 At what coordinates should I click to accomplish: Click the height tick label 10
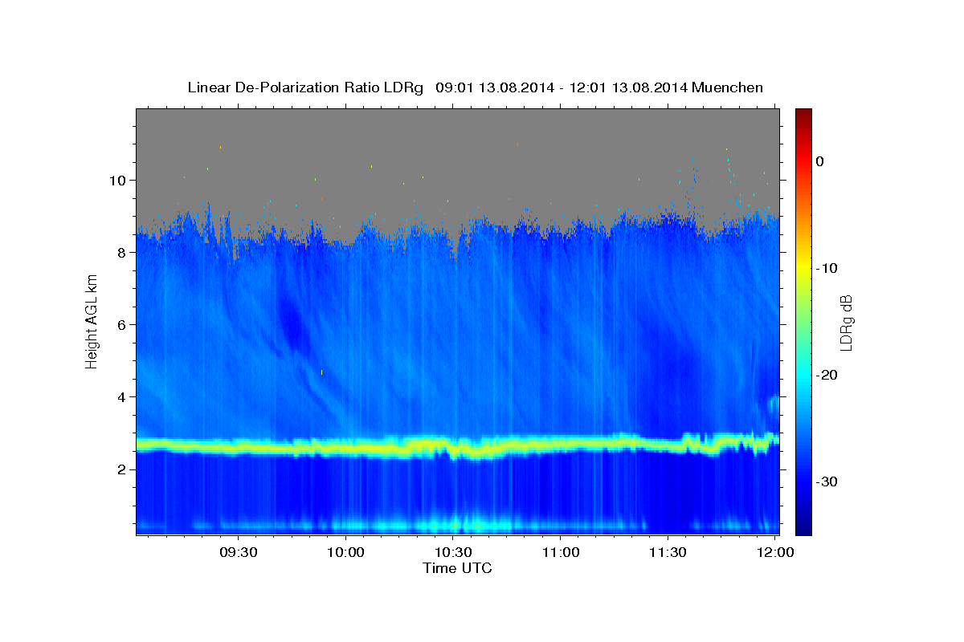pos(120,180)
